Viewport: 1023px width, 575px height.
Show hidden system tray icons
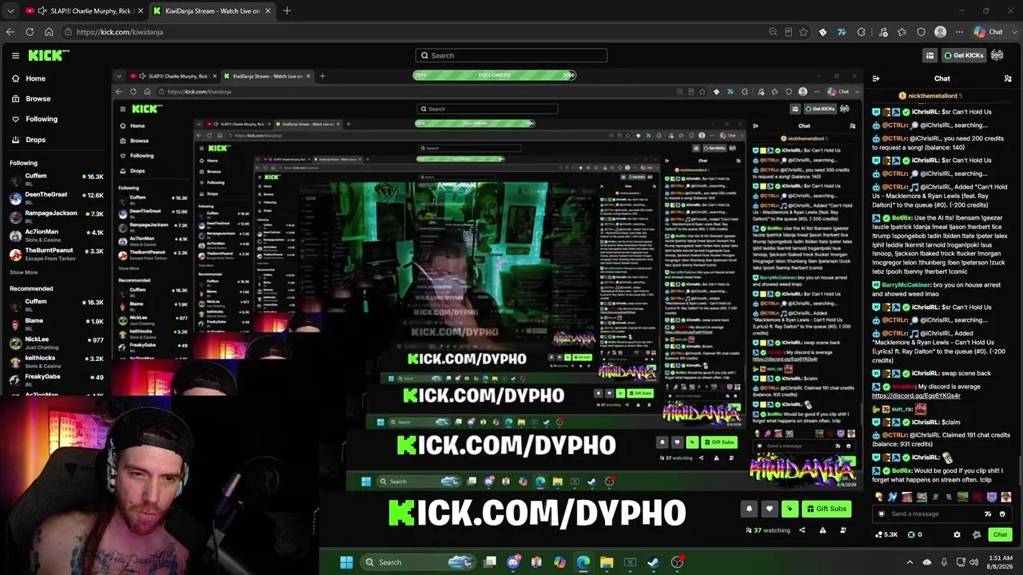pos(910,562)
